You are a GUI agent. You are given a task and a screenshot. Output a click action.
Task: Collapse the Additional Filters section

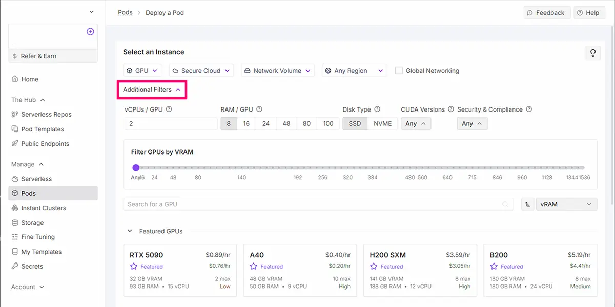click(x=152, y=90)
